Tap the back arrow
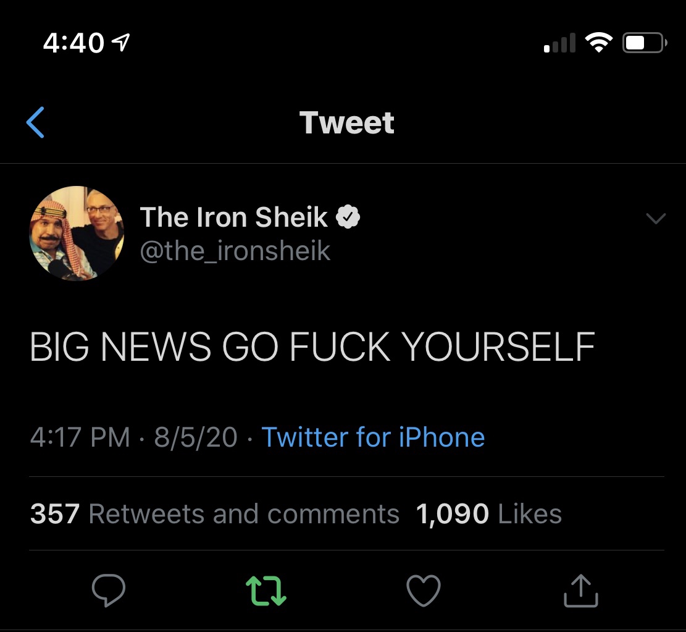Viewport: 686px width, 632px height. point(36,122)
